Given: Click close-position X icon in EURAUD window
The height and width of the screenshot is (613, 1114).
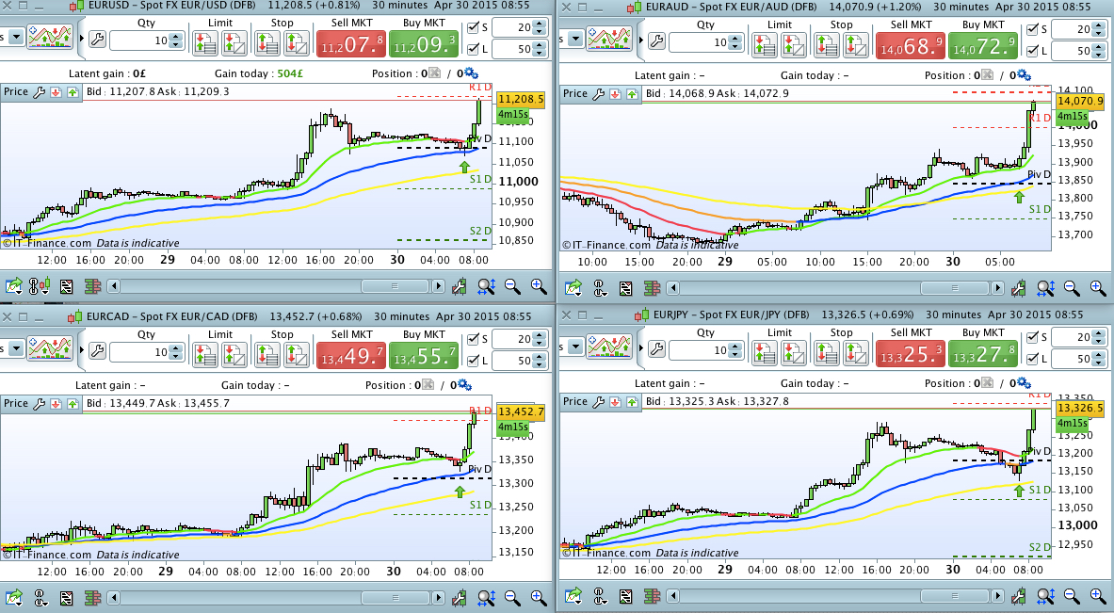Looking at the screenshot, I should (987, 75).
